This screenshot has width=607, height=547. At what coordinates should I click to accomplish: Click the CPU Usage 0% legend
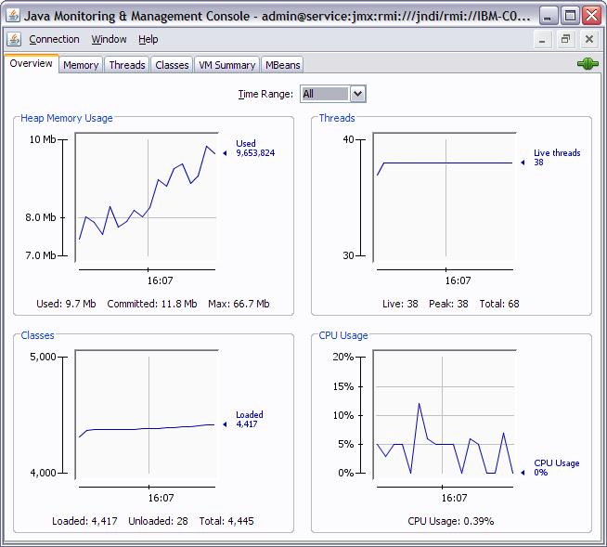556,467
